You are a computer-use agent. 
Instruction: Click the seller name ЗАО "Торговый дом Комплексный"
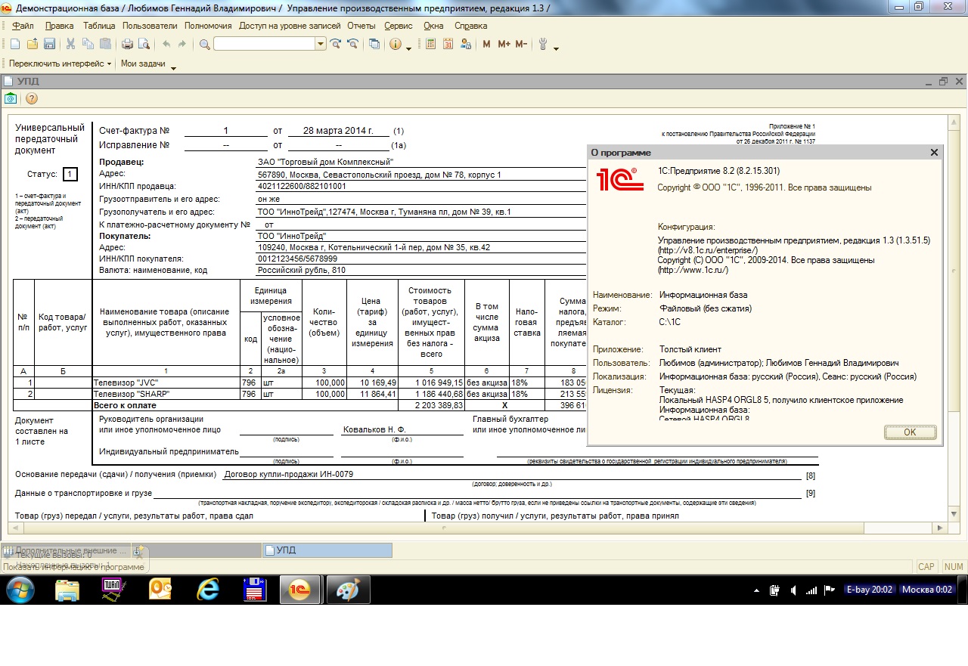[324, 162]
